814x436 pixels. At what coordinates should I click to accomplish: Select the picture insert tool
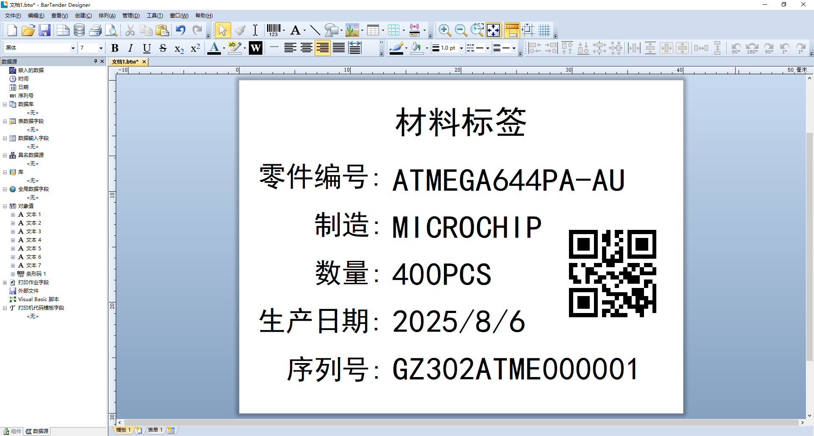(x=352, y=30)
